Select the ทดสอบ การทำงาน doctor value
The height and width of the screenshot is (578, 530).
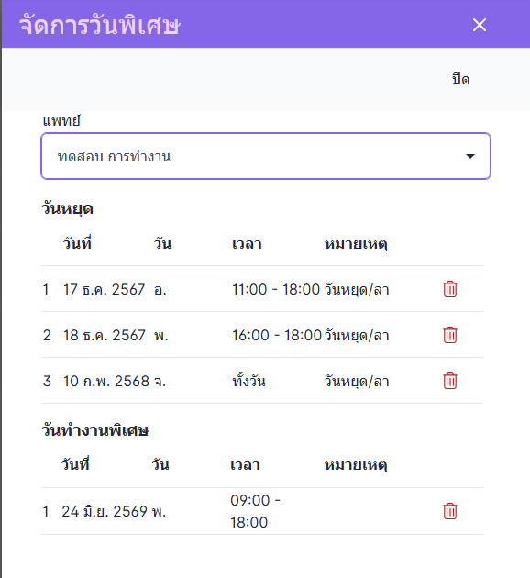coord(114,157)
